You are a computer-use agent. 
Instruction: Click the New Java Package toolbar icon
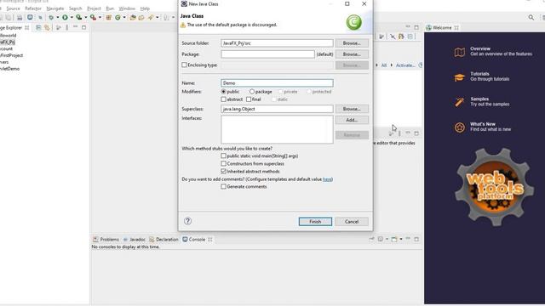click(108, 17)
